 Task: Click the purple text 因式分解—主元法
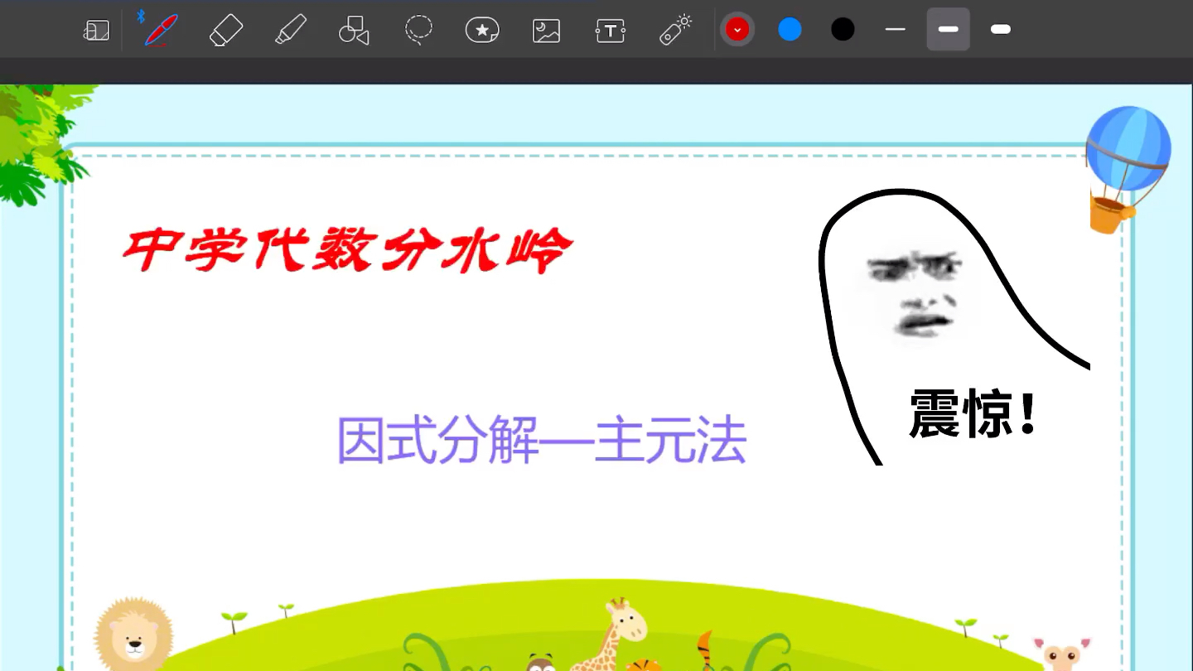click(542, 440)
